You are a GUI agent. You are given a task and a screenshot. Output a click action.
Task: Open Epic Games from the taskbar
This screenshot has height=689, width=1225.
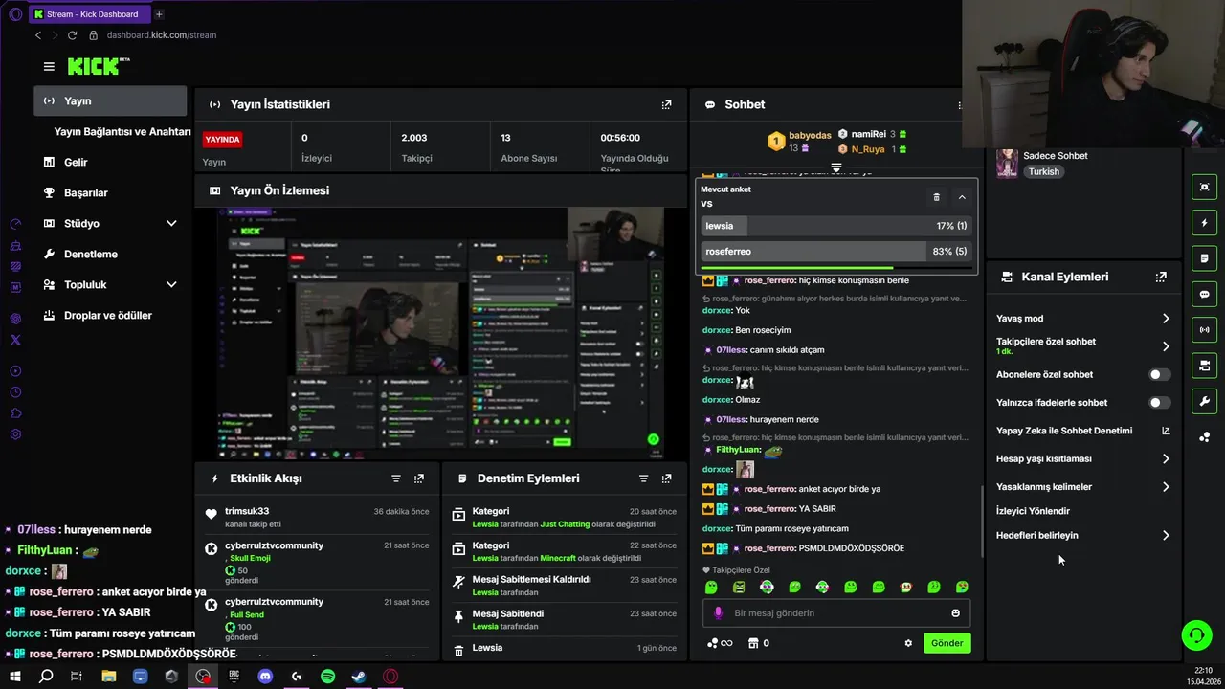point(234,677)
